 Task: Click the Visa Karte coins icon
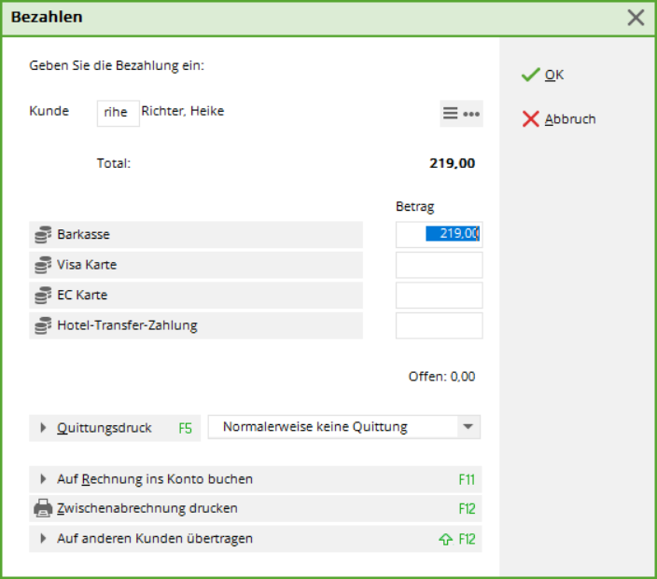(43, 265)
